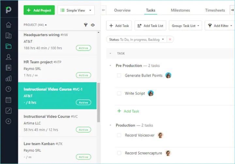Click the project list scroll up arrow
Screen dimensions: 235x164
(99, 32)
